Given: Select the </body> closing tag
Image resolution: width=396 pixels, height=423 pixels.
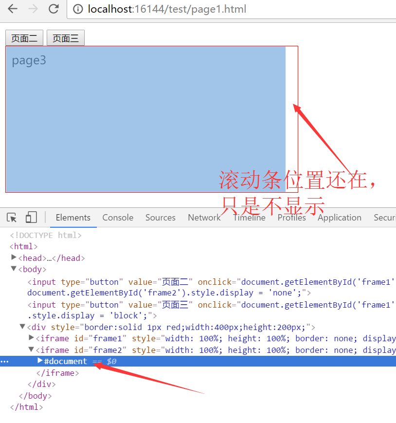Looking at the screenshot, I should point(35,396).
